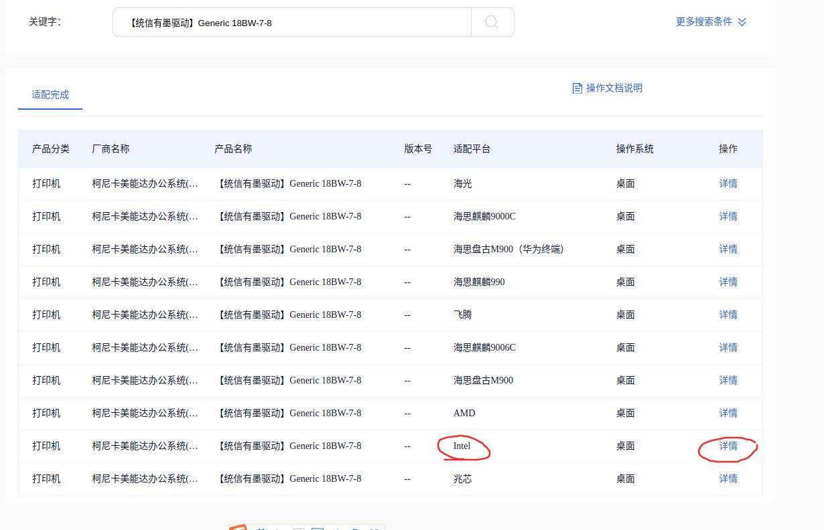The image size is (824, 530).
Task: Click the 关键字 label
Action: (x=45, y=21)
